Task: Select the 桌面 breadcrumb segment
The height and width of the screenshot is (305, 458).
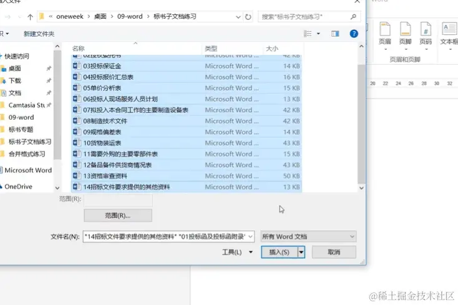Action: [x=100, y=17]
